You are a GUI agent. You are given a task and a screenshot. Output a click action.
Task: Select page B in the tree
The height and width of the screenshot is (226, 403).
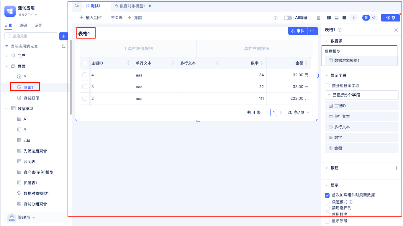[25, 77]
